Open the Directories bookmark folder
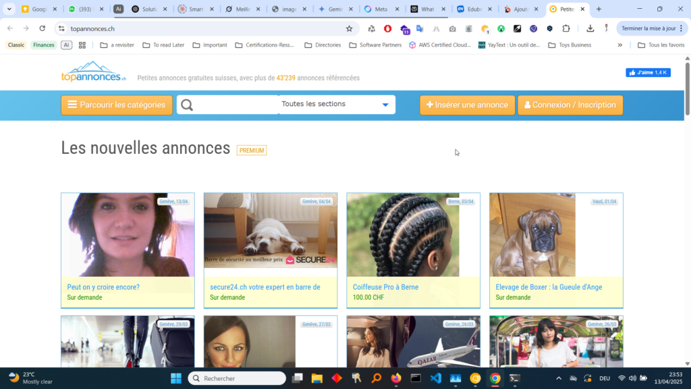The image size is (691, 389). [x=323, y=45]
